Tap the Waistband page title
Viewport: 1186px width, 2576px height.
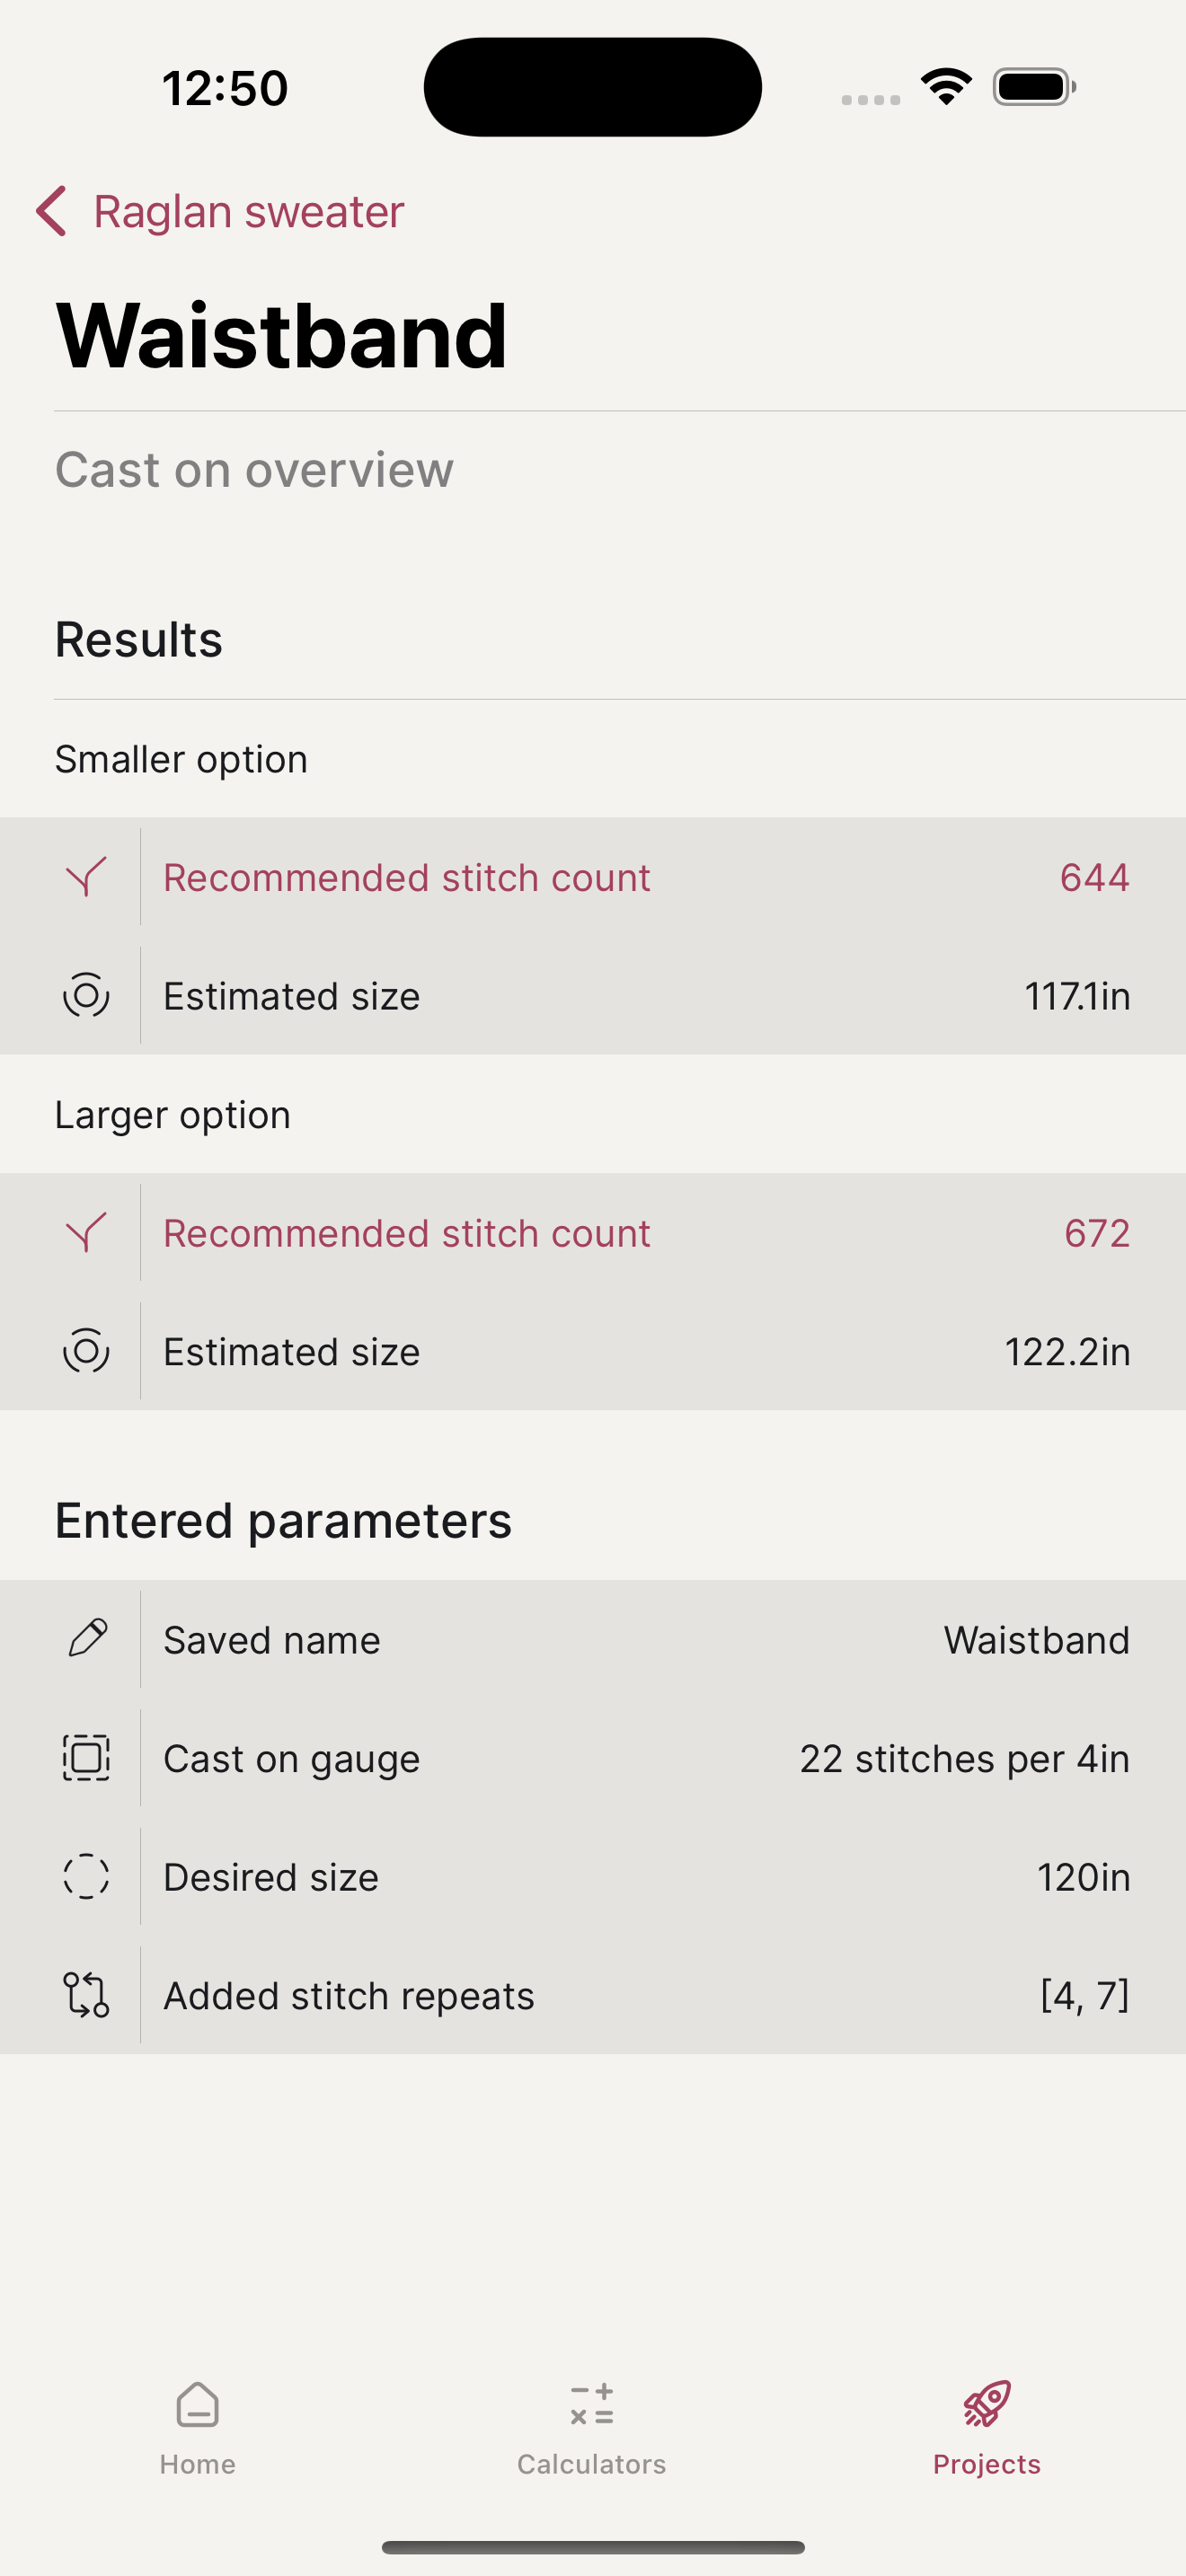(282, 336)
